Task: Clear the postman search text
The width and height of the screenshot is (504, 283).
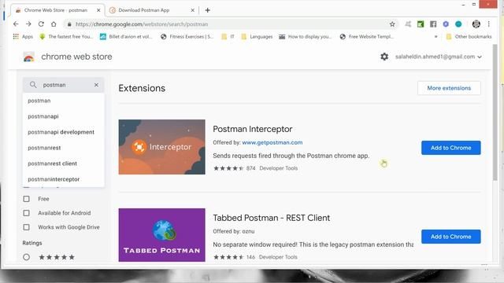Action: click(x=96, y=85)
